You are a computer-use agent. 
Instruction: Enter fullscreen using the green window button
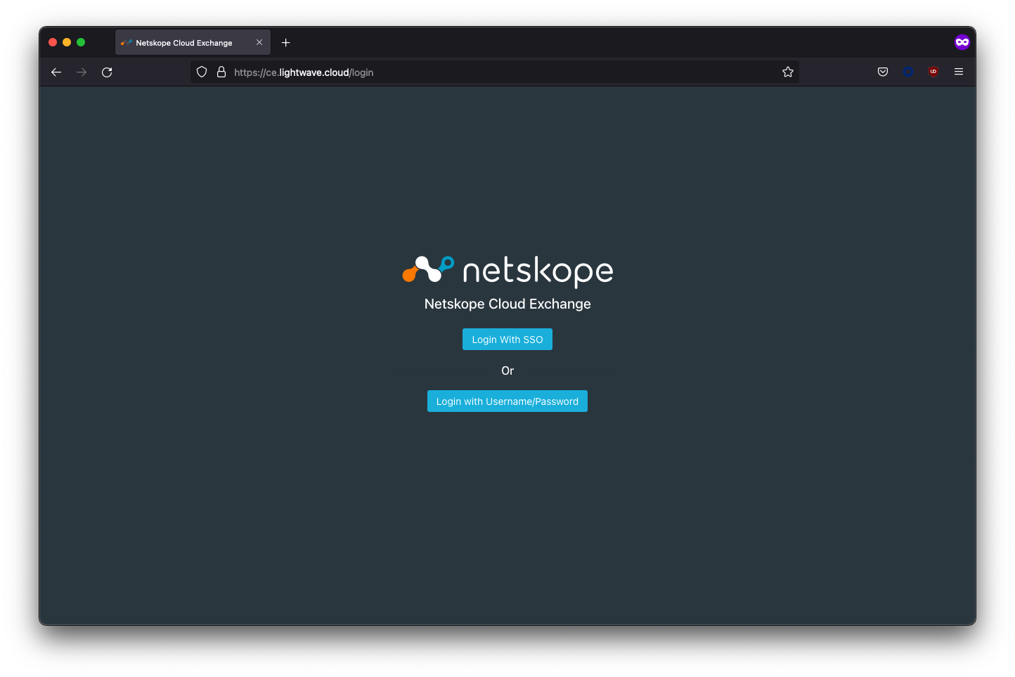point(81,42)
